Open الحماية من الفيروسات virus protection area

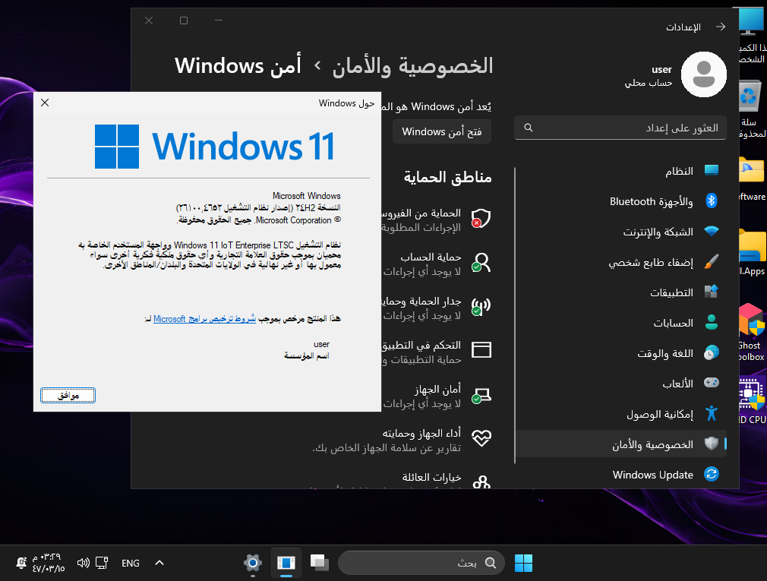437,220
